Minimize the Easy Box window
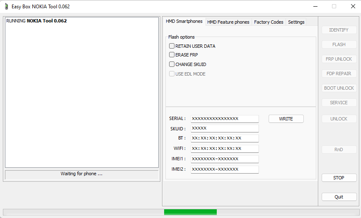 pyautogui.click(x=315, y=6)
